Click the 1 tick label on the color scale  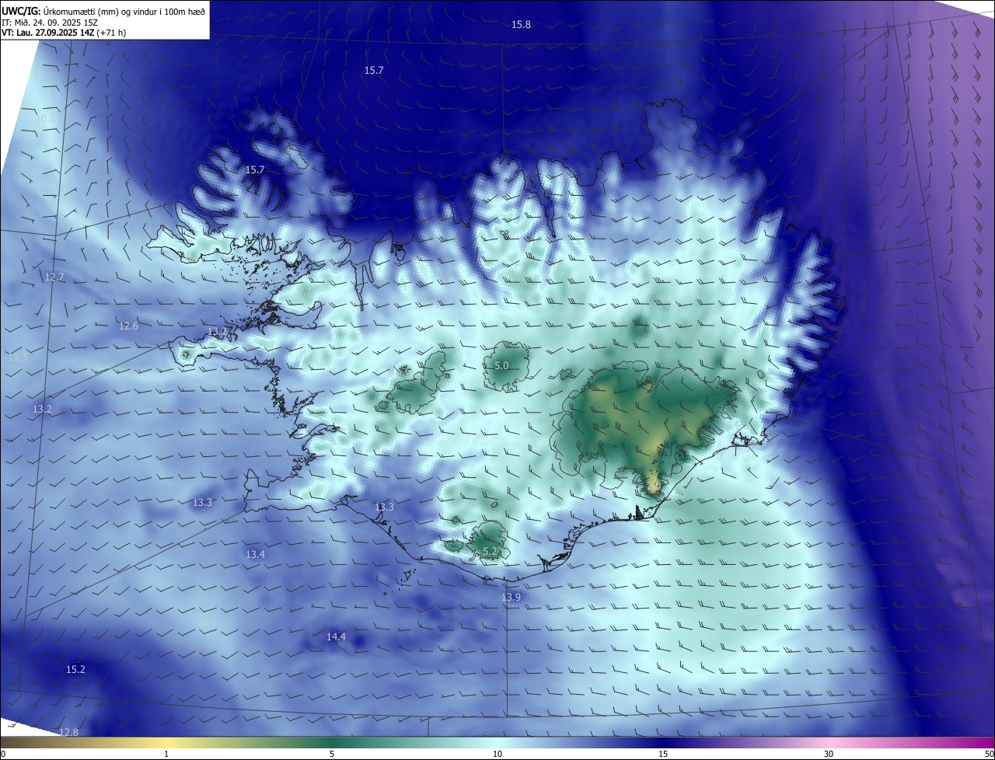(166, 754)
